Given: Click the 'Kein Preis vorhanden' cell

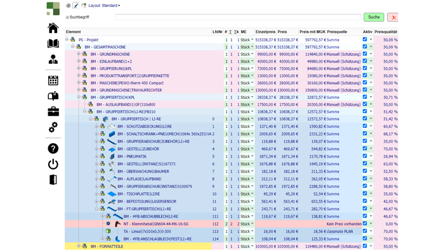Looking at the screenshot, I should point(344,224).
